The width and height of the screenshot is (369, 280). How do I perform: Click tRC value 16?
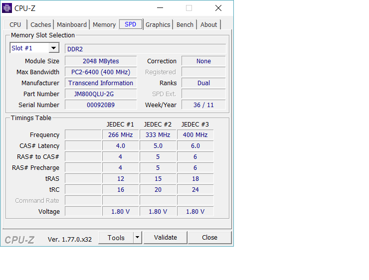pyautogui.click(x=121, y=190)
